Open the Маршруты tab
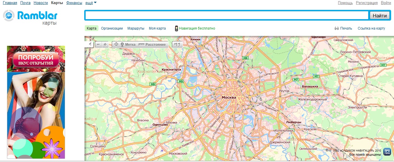The width and height of the screenshot is (394, 162). 136,28
